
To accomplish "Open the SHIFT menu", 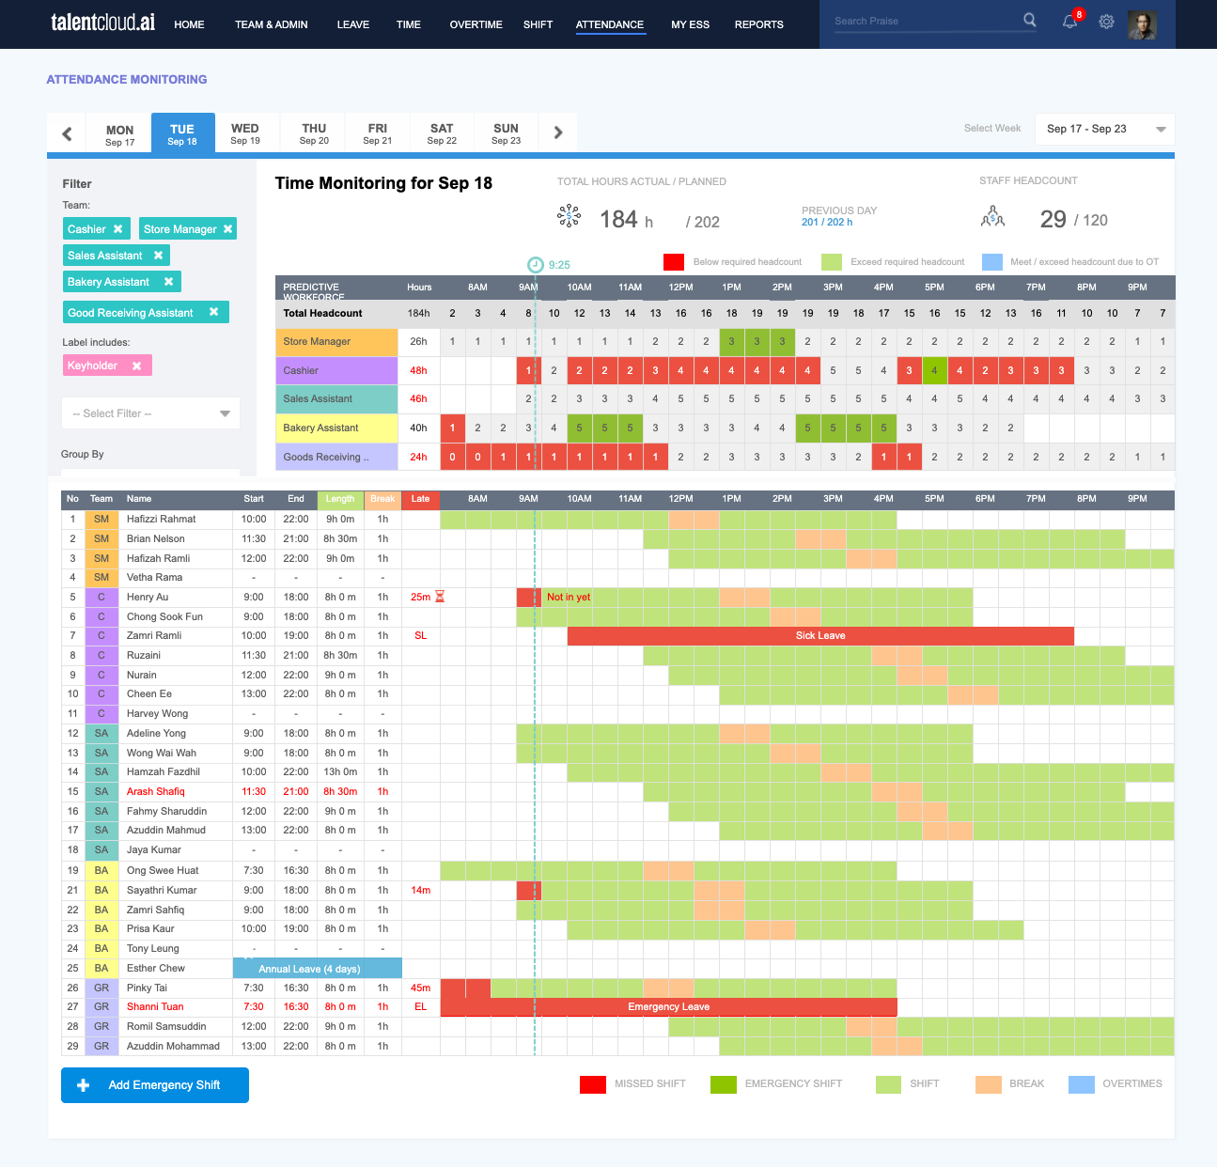I will pos(538,24).
